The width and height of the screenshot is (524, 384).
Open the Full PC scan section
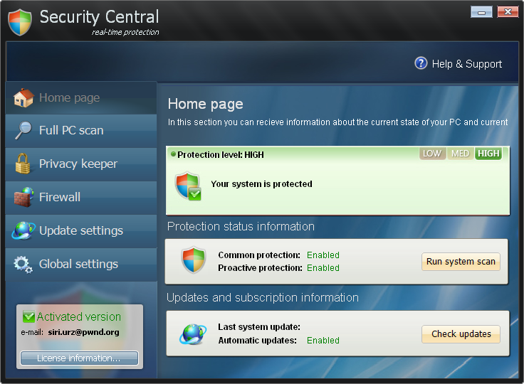81,131
